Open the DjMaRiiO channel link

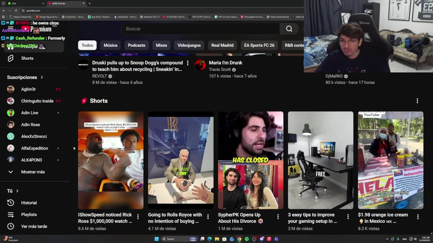pyautogui.click(x=334, y=76)
